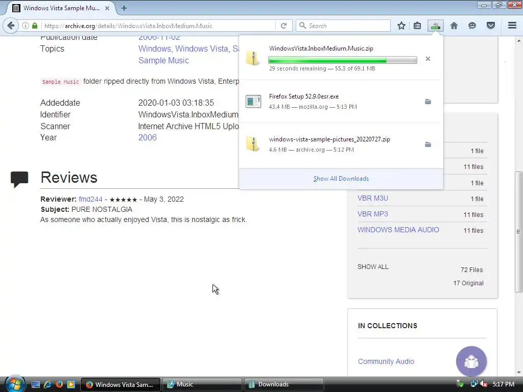The width and height of the screenshot is (523, 392).
Task: Click 'PURE NOSTALGIA' review subject text
Action: click(102, 210)
